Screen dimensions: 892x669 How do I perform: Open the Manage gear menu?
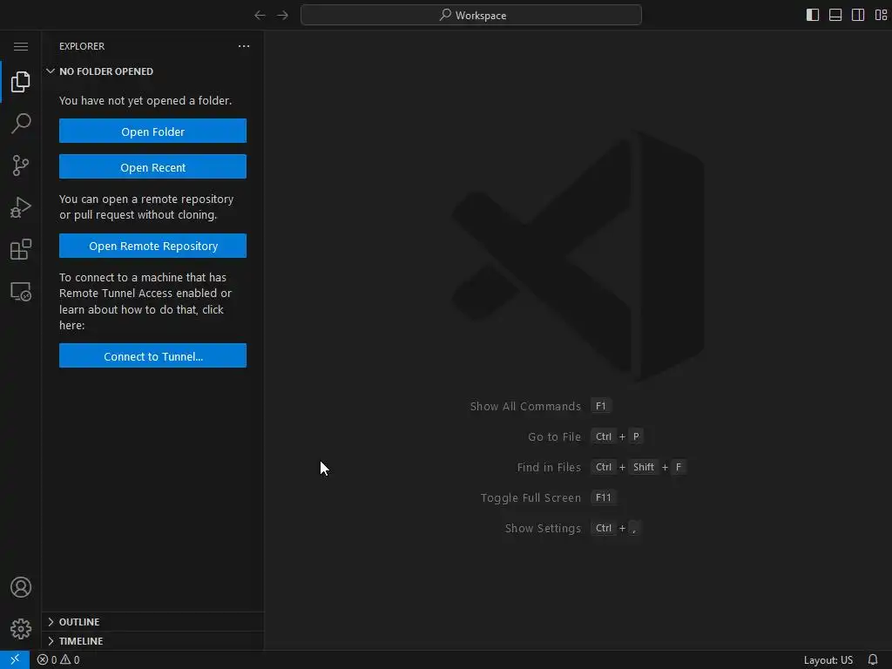click(21, 629)
